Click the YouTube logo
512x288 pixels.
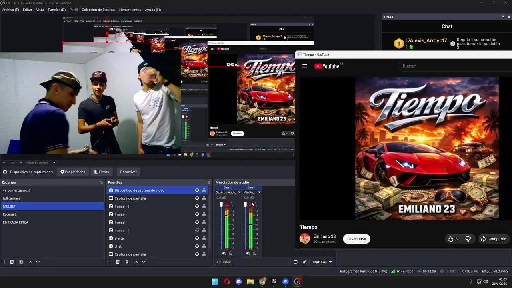click(327, 66)
